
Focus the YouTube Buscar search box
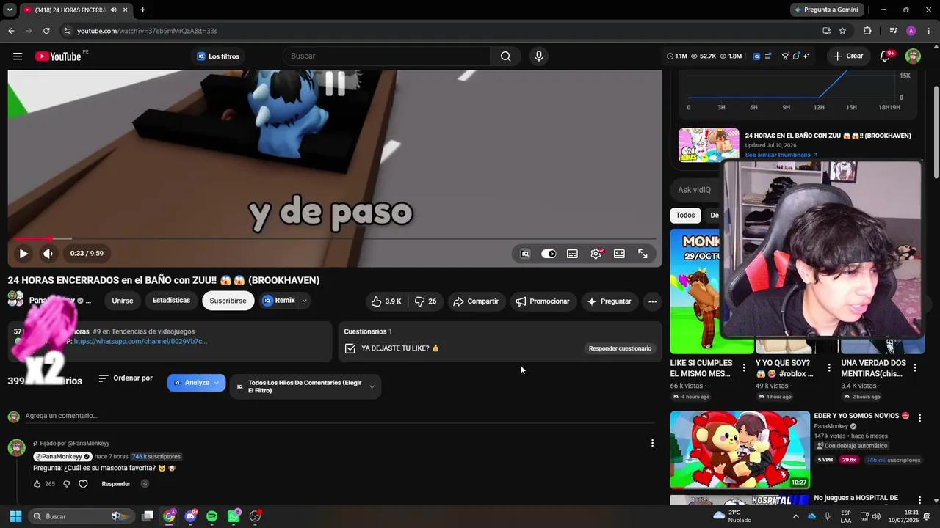coord(386,56)
